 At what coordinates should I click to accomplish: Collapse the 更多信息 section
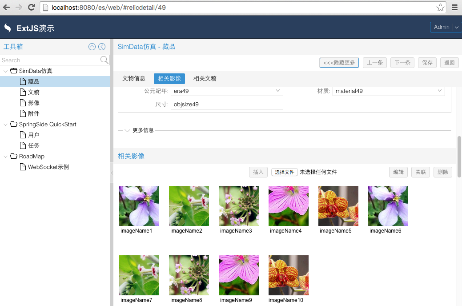pos(127,130)
